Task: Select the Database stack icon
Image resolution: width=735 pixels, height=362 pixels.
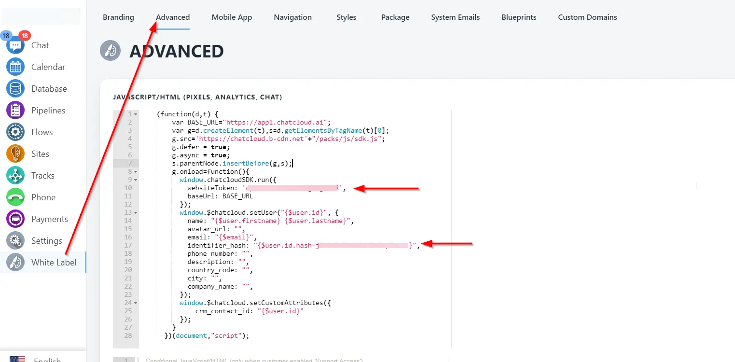Action: [15, 89]
